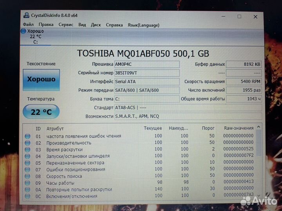282x211 pixels.
Task: Close the CrystalDiskInfo window
Action: pyautogui.click(x=255, y=17)
